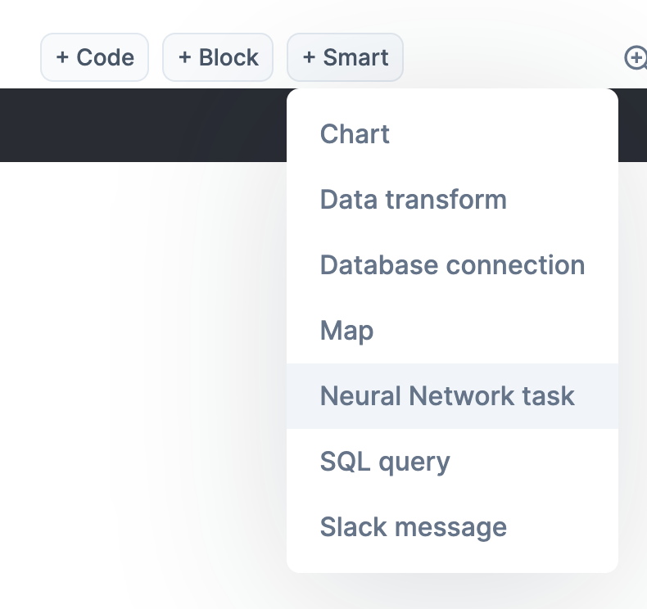Click the empty canvas area below the bar
The image size is (647, 609).
(x=139, y=368)
